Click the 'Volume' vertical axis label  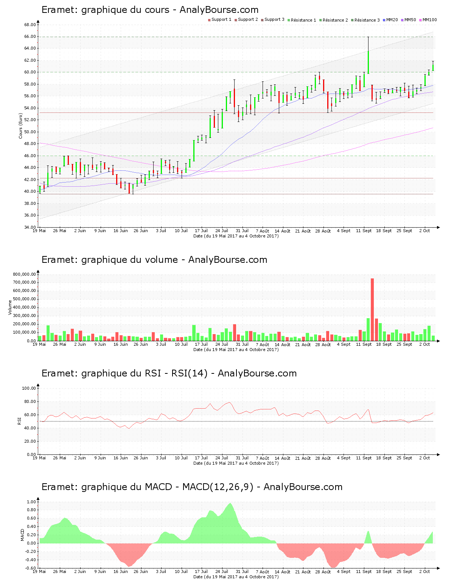10,308
